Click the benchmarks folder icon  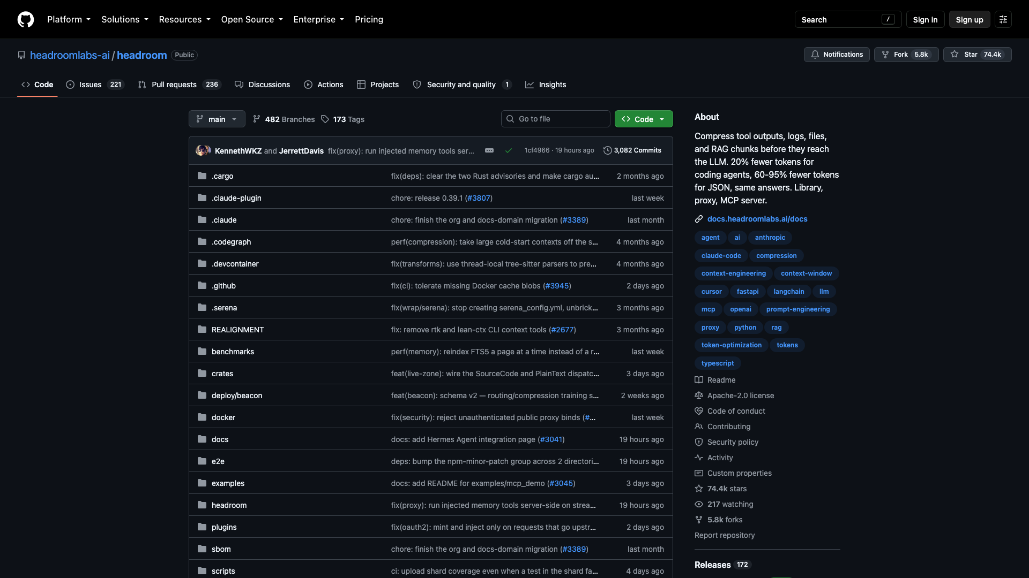tap(202, 351)
